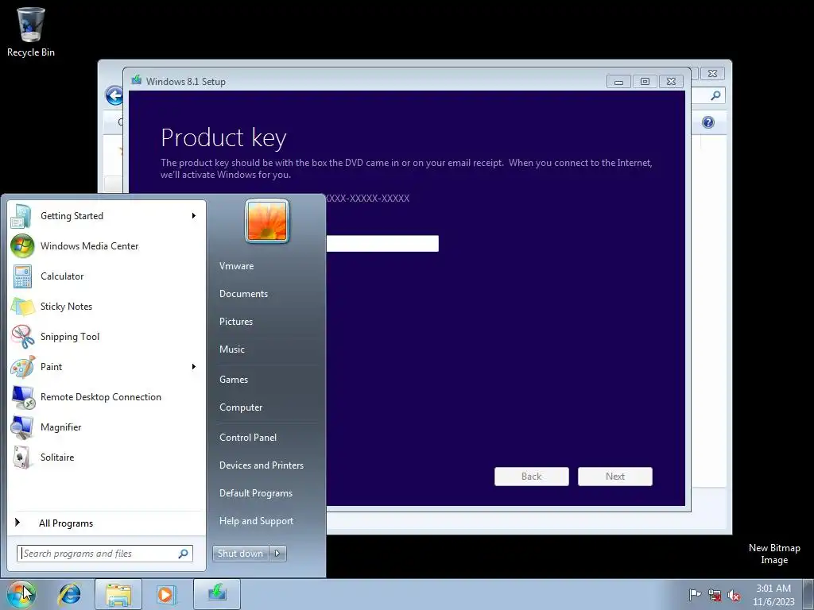Open the Explorer window help icon

(708, 122)
